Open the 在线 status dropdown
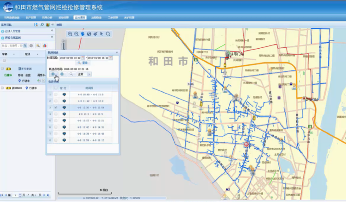This screenshot has width=346, height=202. click(x=38, y=54)
